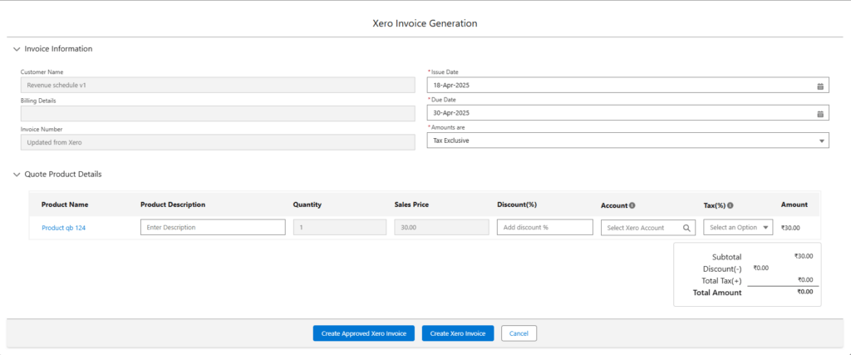Click the Product Description input field
This screenshot has height=355, width=851.
pos(213,228)
